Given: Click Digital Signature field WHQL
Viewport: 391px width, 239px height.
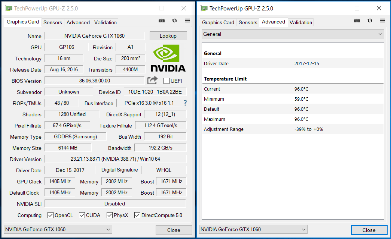Looking at the screenshot, I should [164, 170].
